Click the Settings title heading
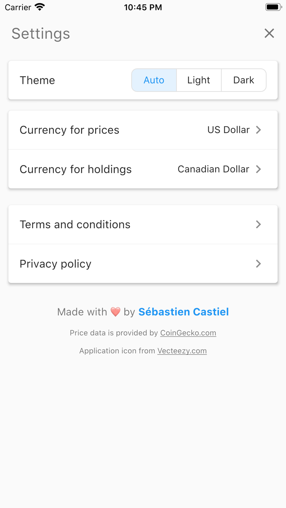The width and height of the screenshot is (286, 508). 40,34
